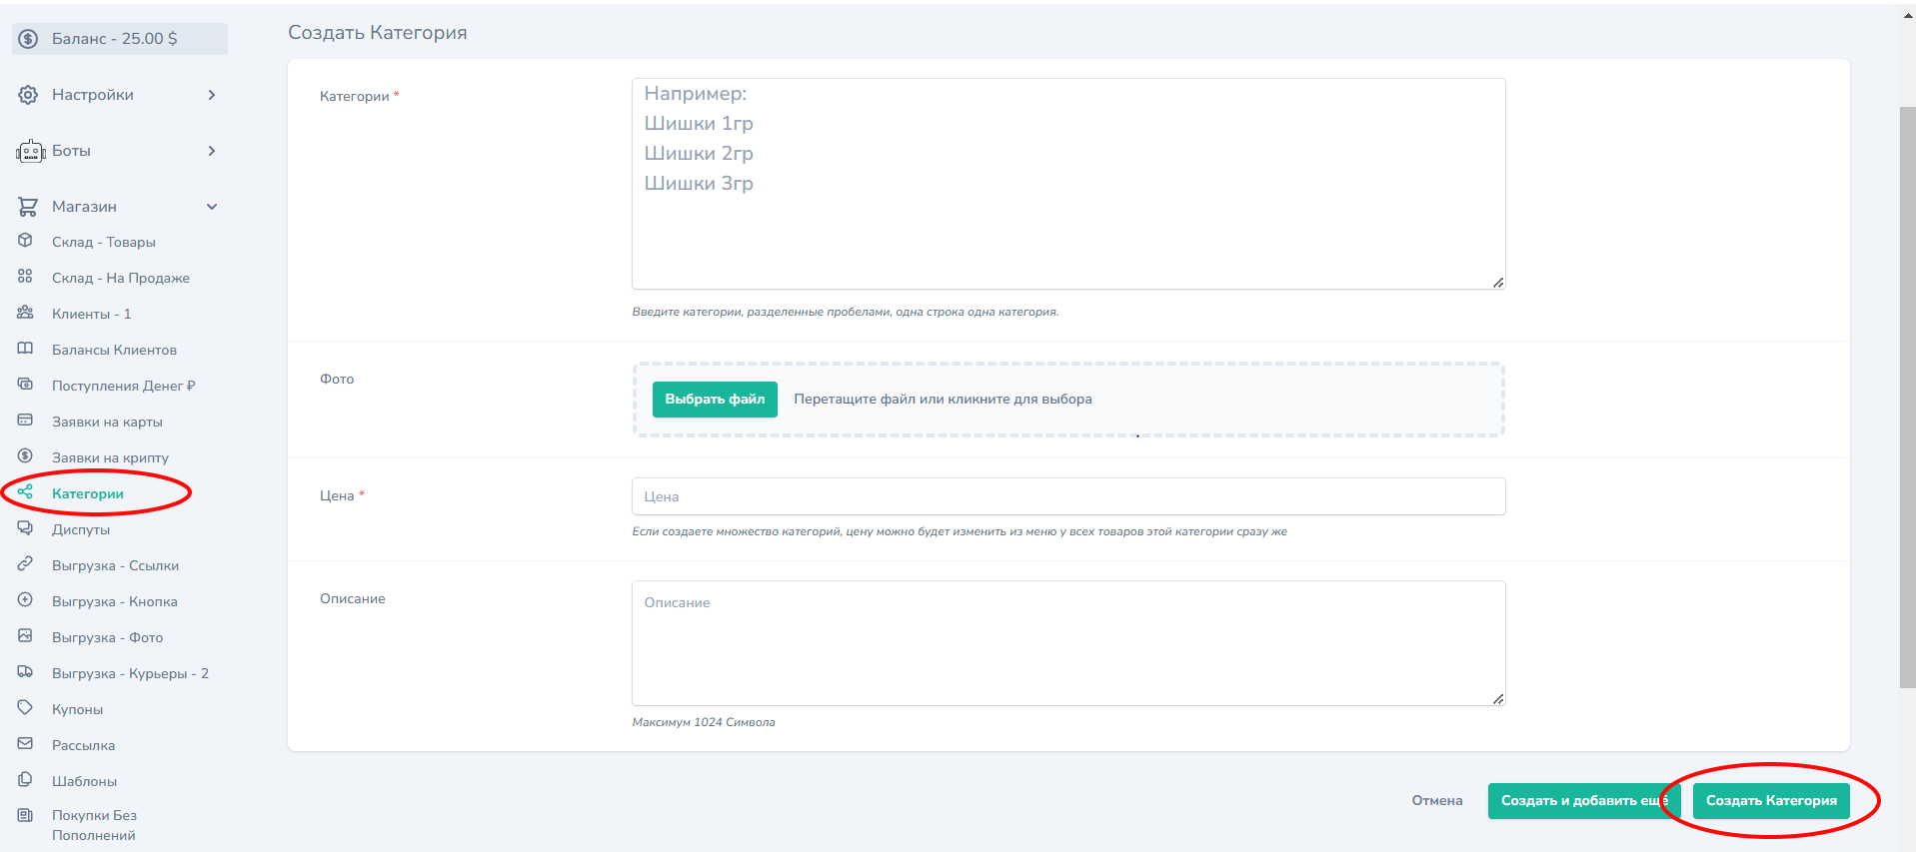Screen dimensions: 1916x852
Task: Collapse the Магазин menu chevron
Action: tap(212, 207)
